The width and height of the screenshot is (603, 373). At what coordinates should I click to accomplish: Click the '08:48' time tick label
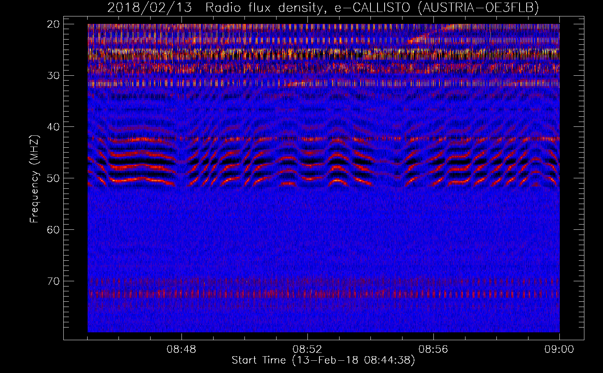click(181, 350)
